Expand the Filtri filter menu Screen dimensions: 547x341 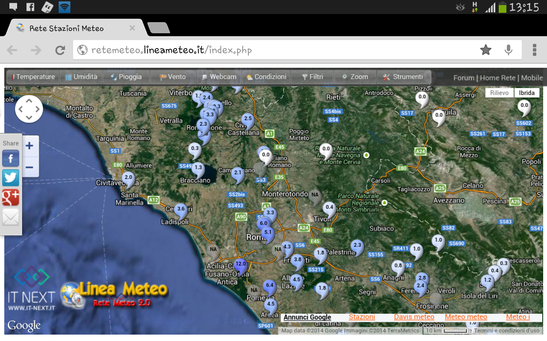[x=312, y=77]
